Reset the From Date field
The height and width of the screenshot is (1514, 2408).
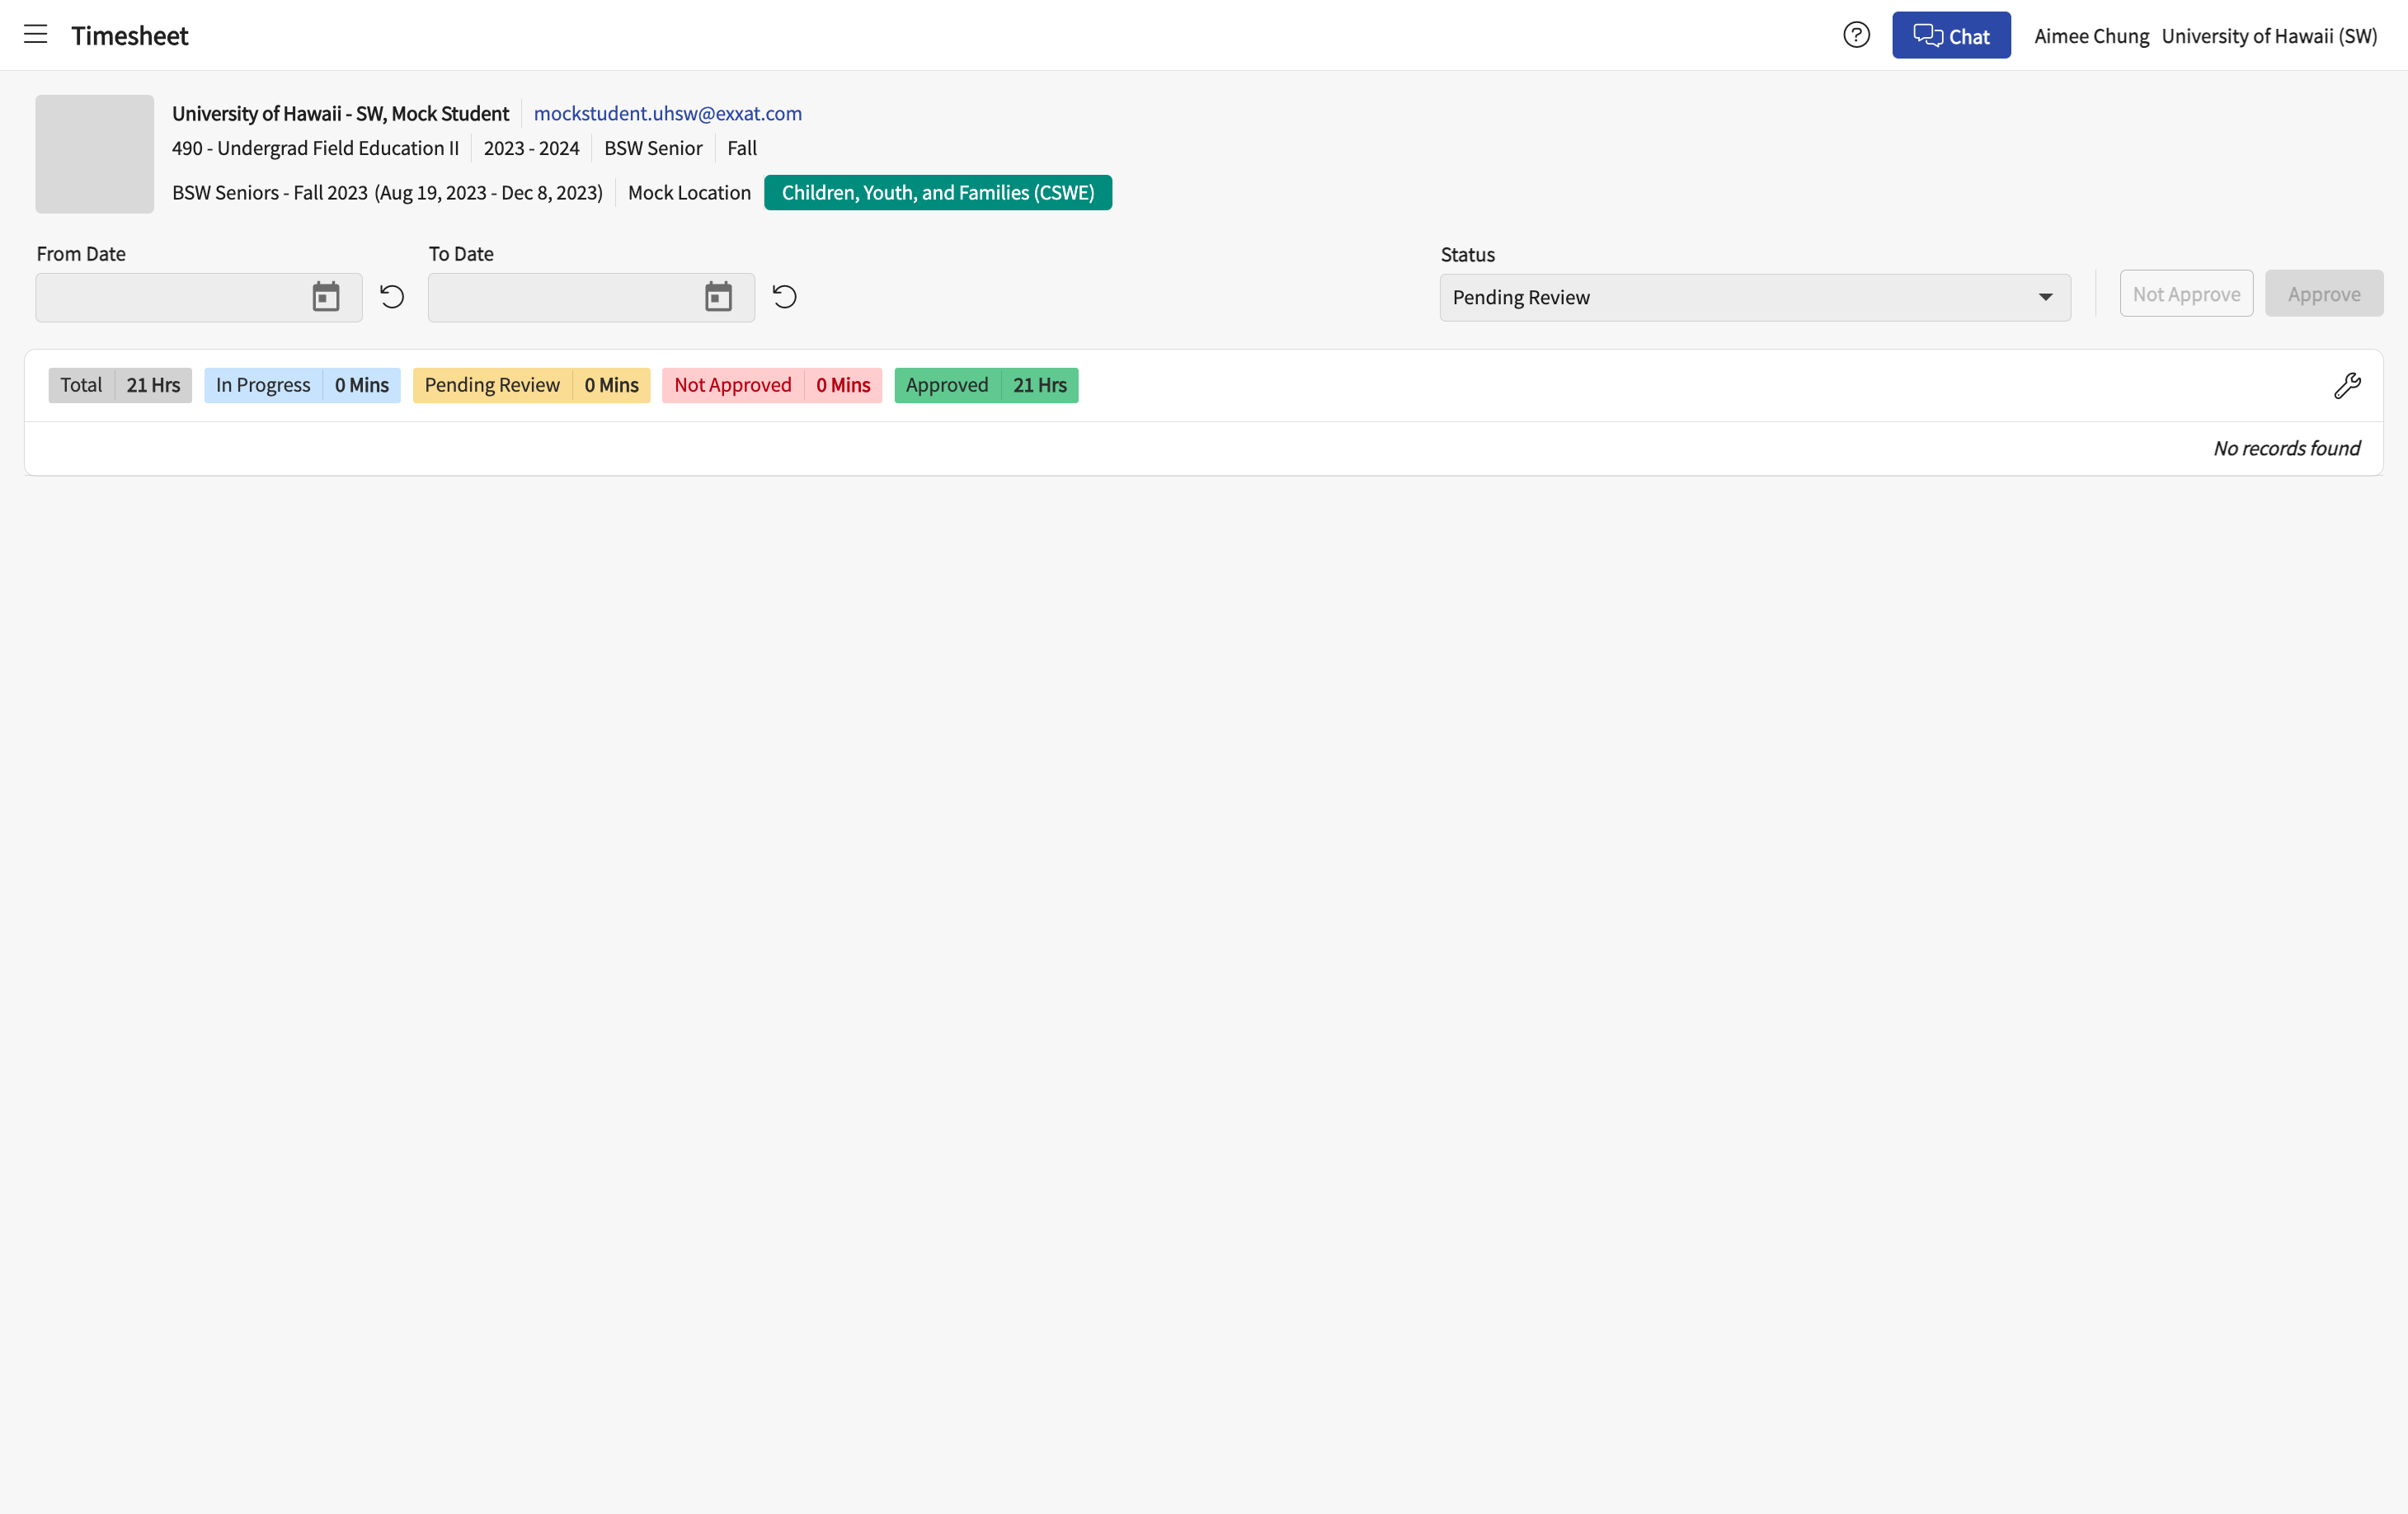click(392, 297)
